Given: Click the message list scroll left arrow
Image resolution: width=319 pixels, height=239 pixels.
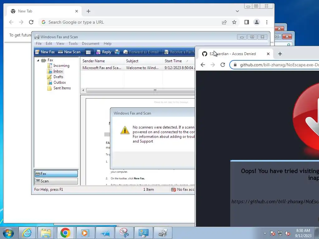Looking at the screenshot, I should [x=83, y=90].
